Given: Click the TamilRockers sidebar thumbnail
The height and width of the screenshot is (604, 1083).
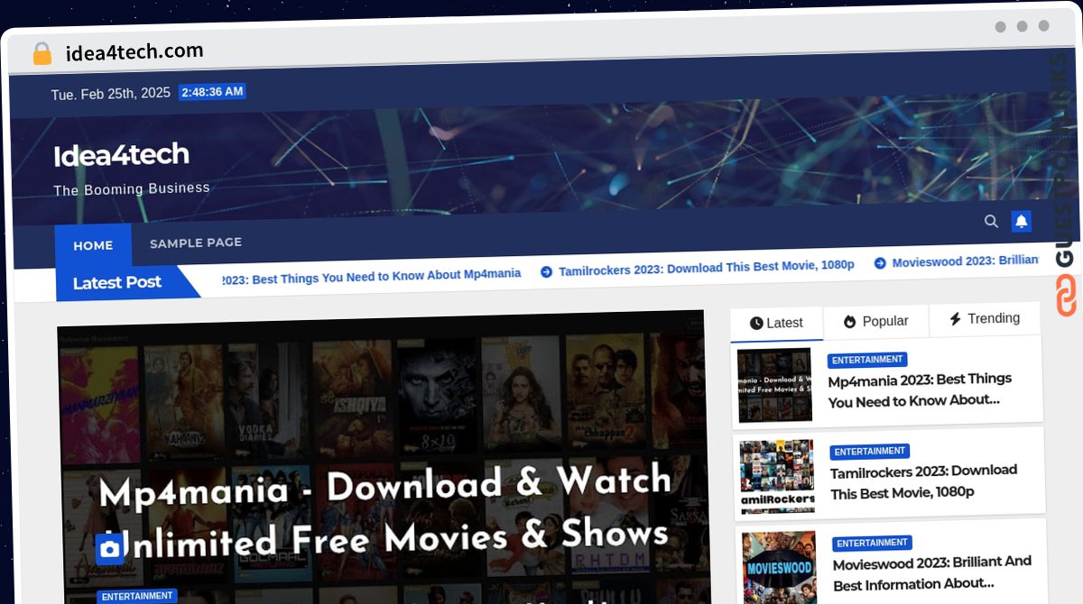Looking at the screenshot, I should pyautogui.click(x=777, y=477).
